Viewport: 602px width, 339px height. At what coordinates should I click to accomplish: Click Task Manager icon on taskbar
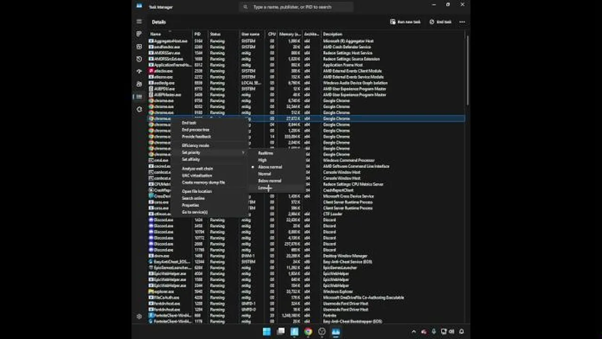[x=336, y=331]
